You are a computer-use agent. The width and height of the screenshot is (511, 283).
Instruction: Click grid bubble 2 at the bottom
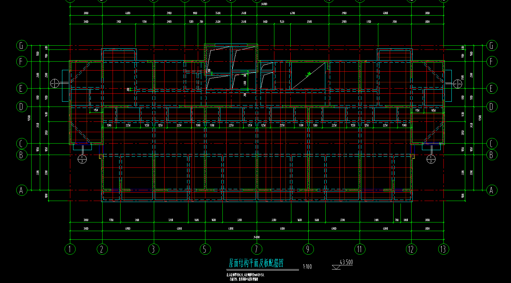tap(102, 249)
